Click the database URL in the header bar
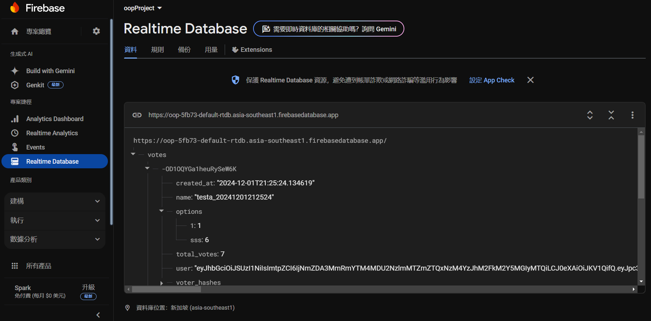 tap(244, 115)
